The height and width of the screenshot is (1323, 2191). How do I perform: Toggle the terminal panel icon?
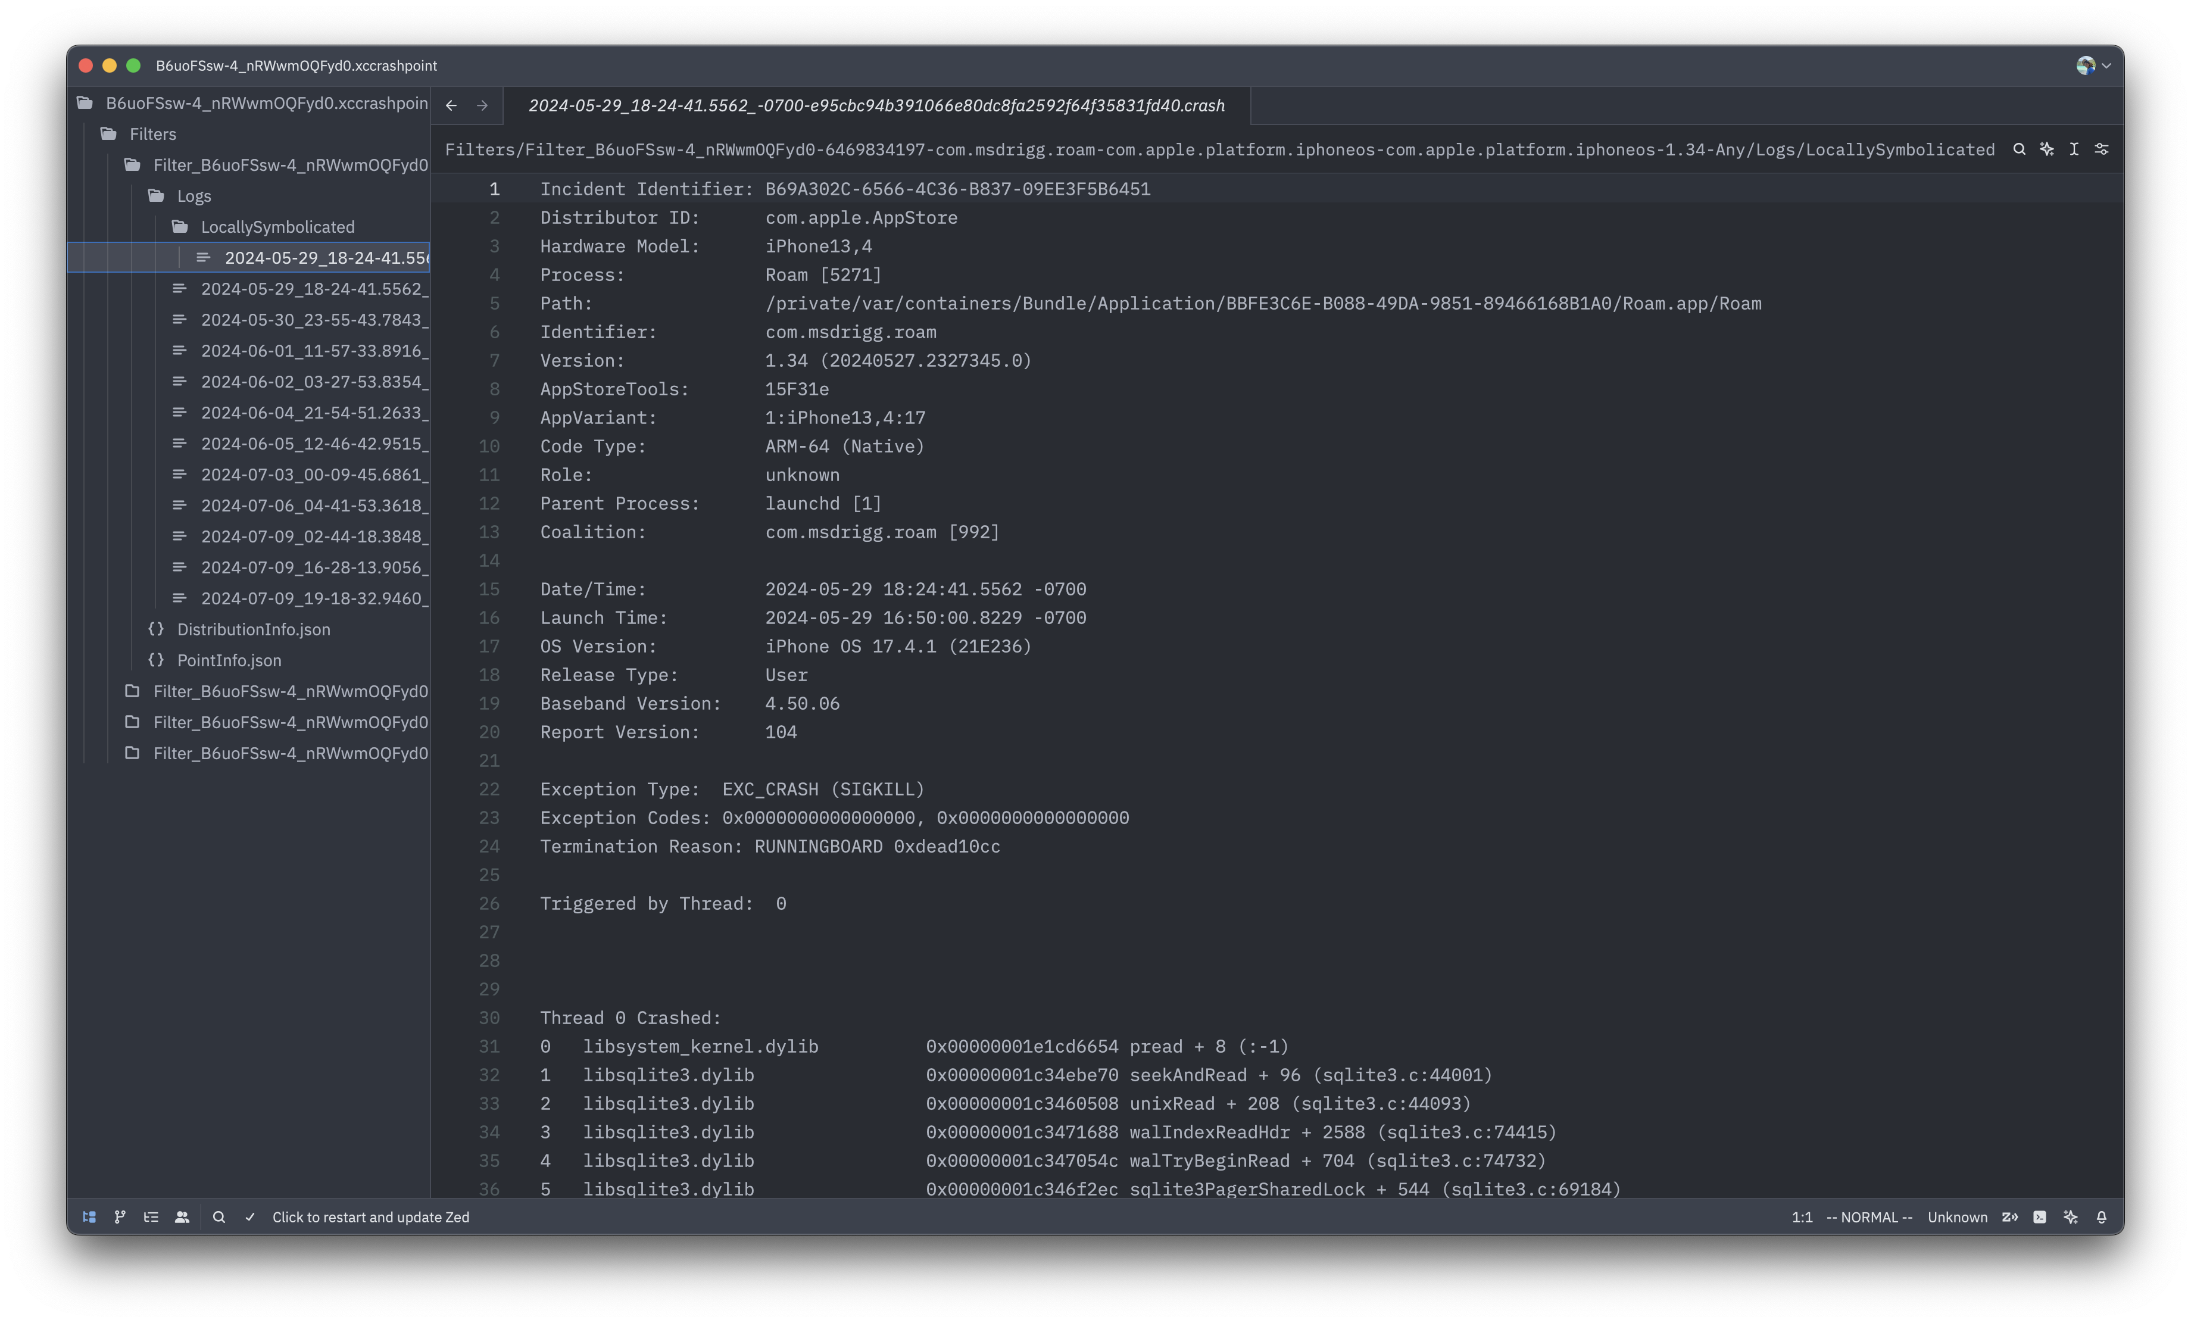click(x=2040, y=1217)
